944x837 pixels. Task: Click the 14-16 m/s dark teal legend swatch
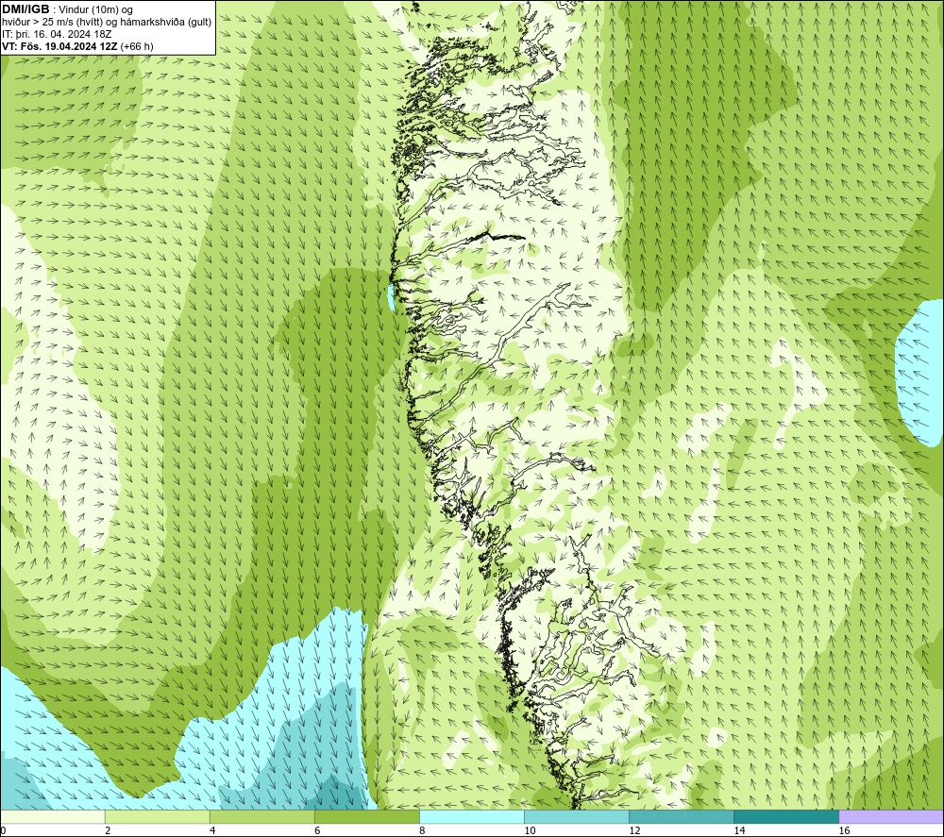coord(786,816)
